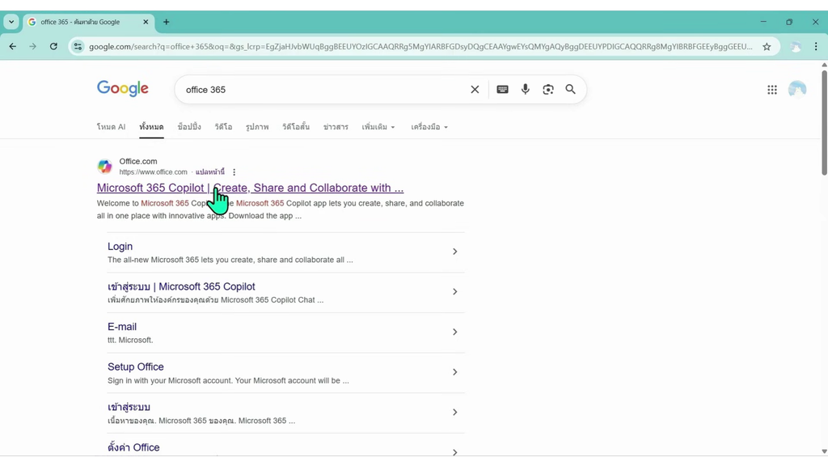This screenshot has width=828, height=466.
Task: Click scrollbar up arrow at top
Action: pyautogui.click(x=824, y=65)
